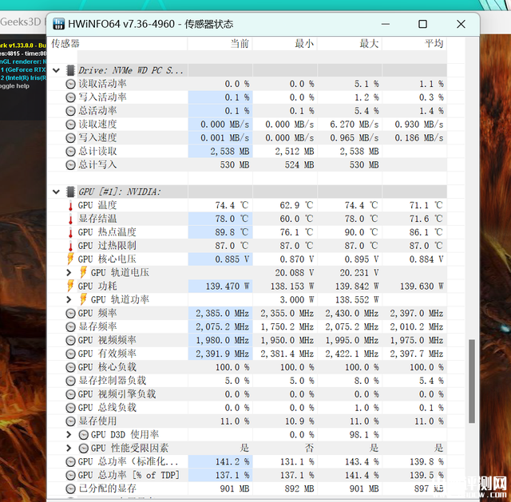Screen dimensions: 511x502
Task: Click the thermometer icon beside GPU 热点温度
Action: tap(70, 232)
